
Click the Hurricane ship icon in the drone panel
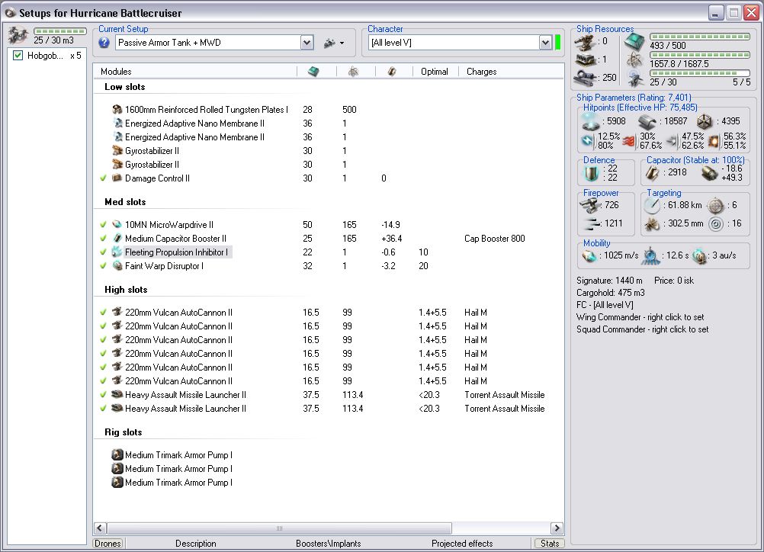coord(17,34)
